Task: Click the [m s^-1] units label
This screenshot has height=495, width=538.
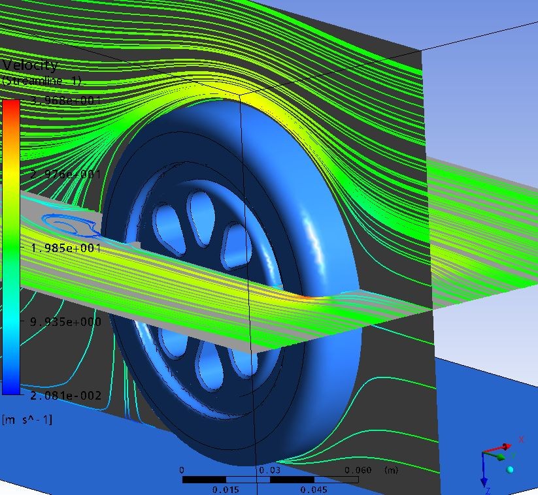Action: coord(27,419)
